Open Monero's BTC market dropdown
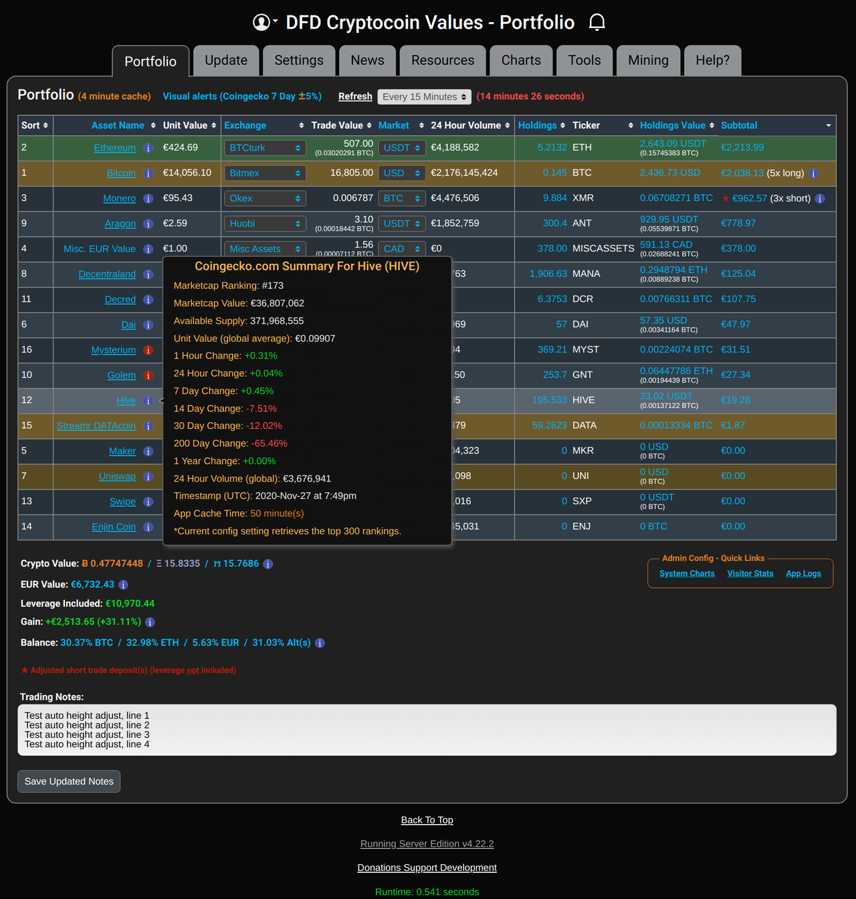The image size is (856, 899). click(402, 199)
